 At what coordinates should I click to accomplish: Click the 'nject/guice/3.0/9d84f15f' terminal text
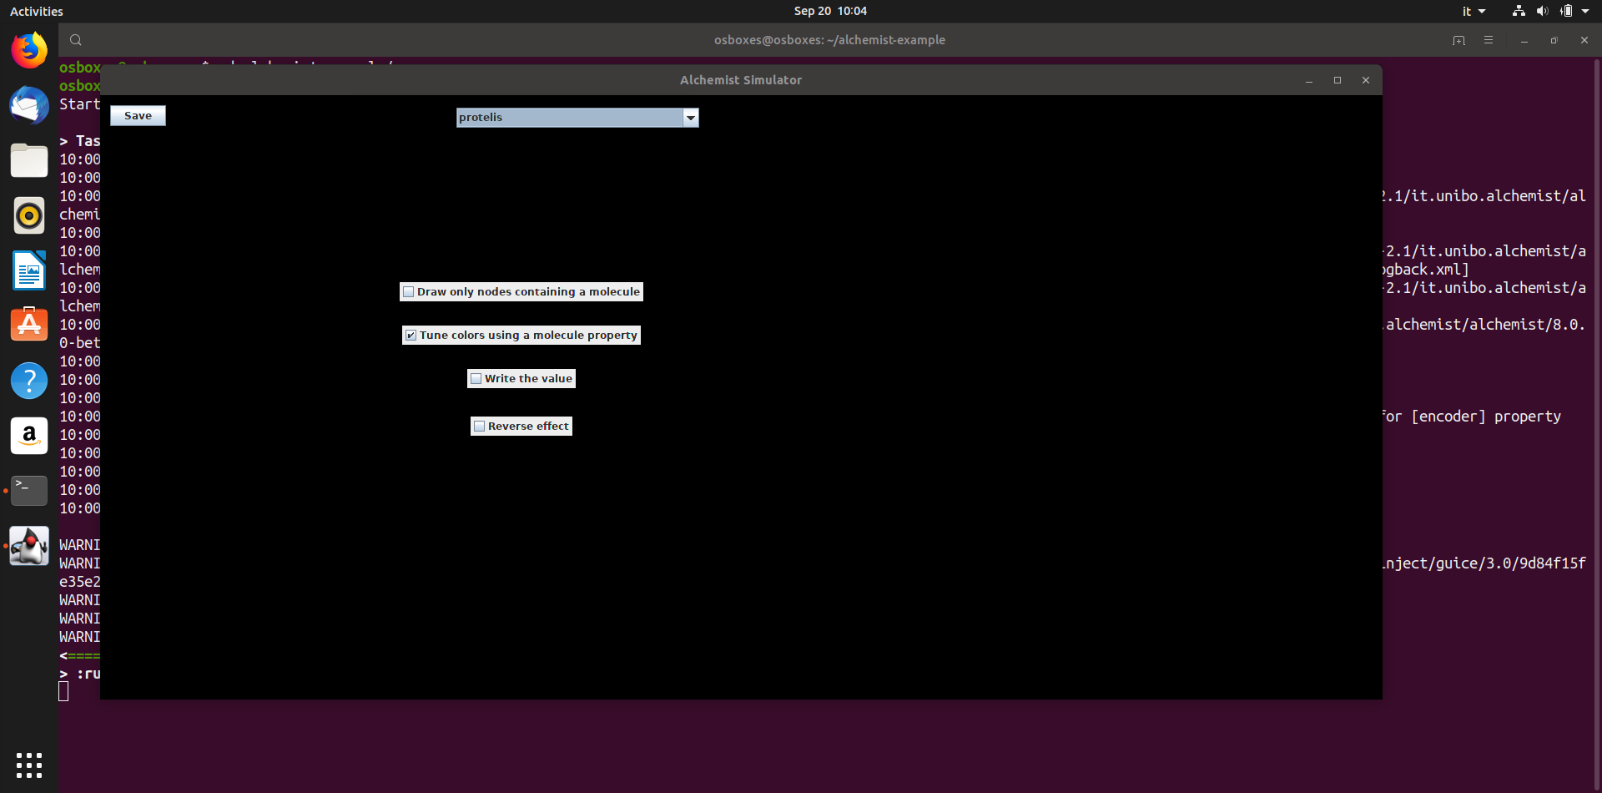click(x=1484, y=563)
